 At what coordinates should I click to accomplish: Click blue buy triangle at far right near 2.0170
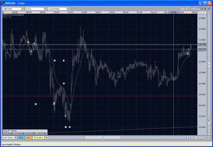pos(187,54)
